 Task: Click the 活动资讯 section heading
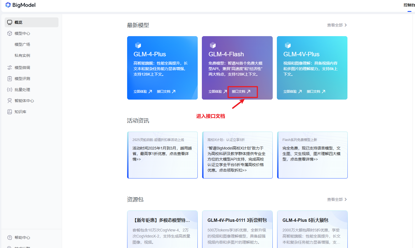tap(138, 121)
